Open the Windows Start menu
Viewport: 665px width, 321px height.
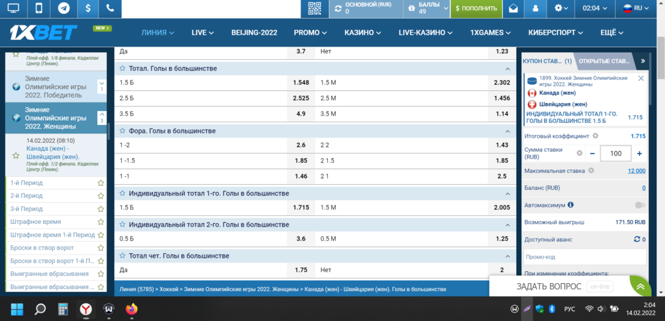click(17, 309)
